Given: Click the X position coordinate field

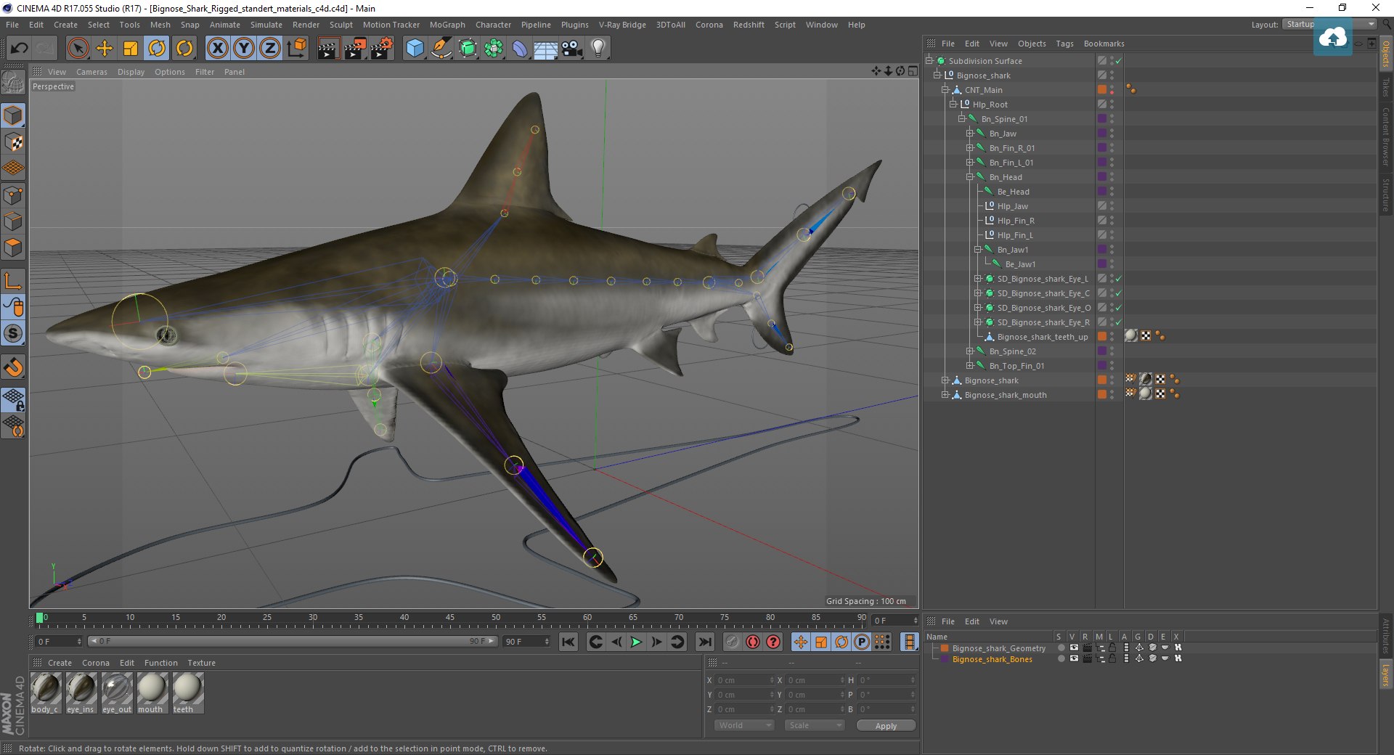Looking at the screenshot, I should coord(743,680).
